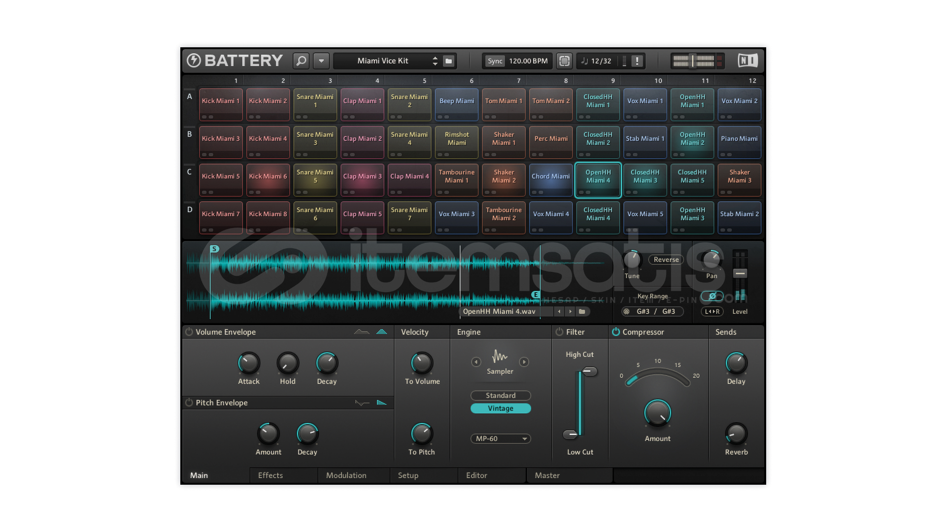Open the MP-60 vintage model dropdown
Viewport: 946px width, 532px height.
point(501,438)
